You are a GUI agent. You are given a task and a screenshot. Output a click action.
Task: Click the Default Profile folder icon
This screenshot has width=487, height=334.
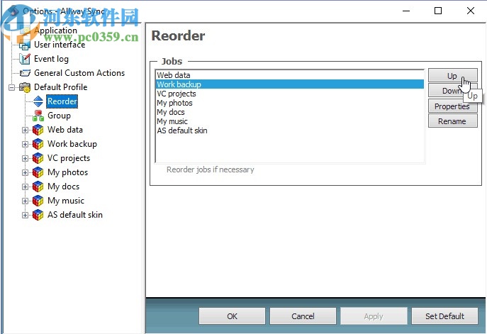pyautogui.click(x=25, y=87)
